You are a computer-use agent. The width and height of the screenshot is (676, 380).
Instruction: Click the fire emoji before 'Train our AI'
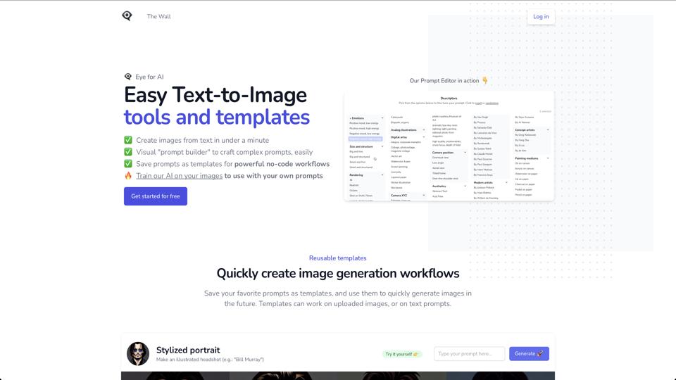[128, 176]
